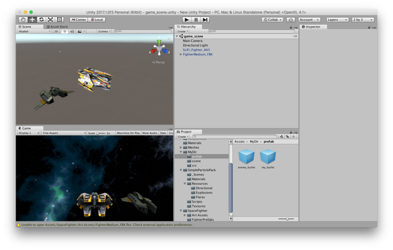Image resolution: width=393 pixels, height=250 pixels.
Task: Open the Project Create menu
Action: tap(183, 137)
